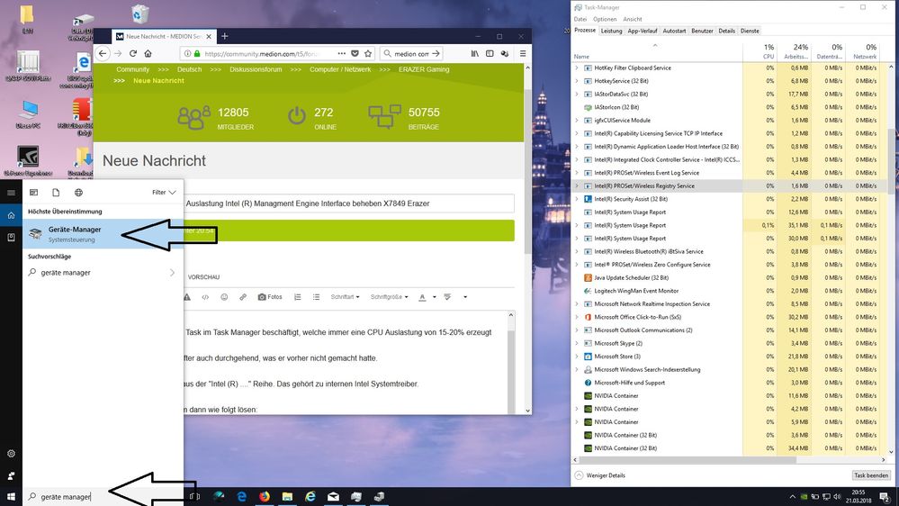Insert emoji with the smiley icon

click(x=224, y=296)
